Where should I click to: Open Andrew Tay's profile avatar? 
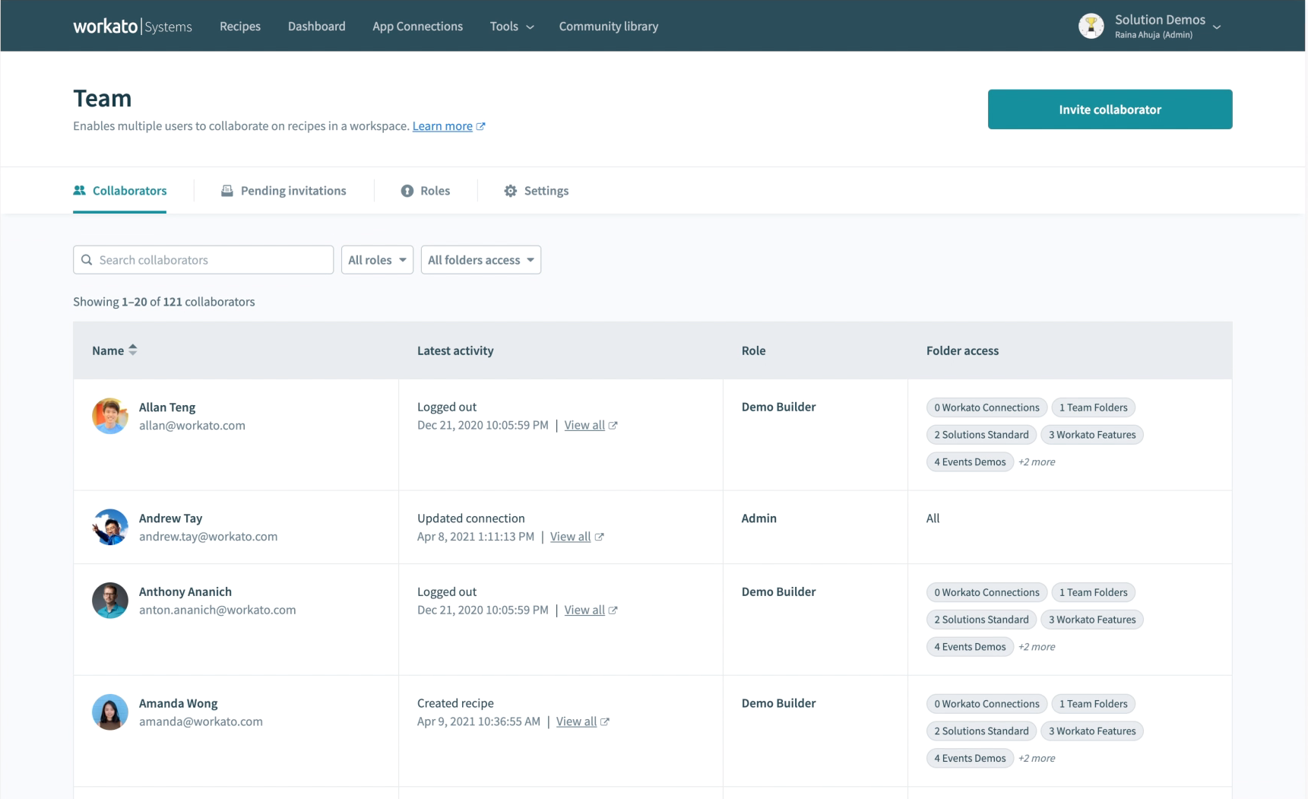coord(110,527)
